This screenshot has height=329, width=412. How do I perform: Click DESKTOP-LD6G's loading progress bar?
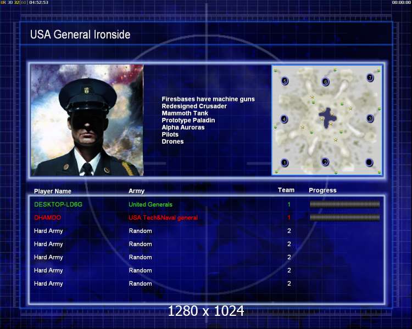pos(344,205)
